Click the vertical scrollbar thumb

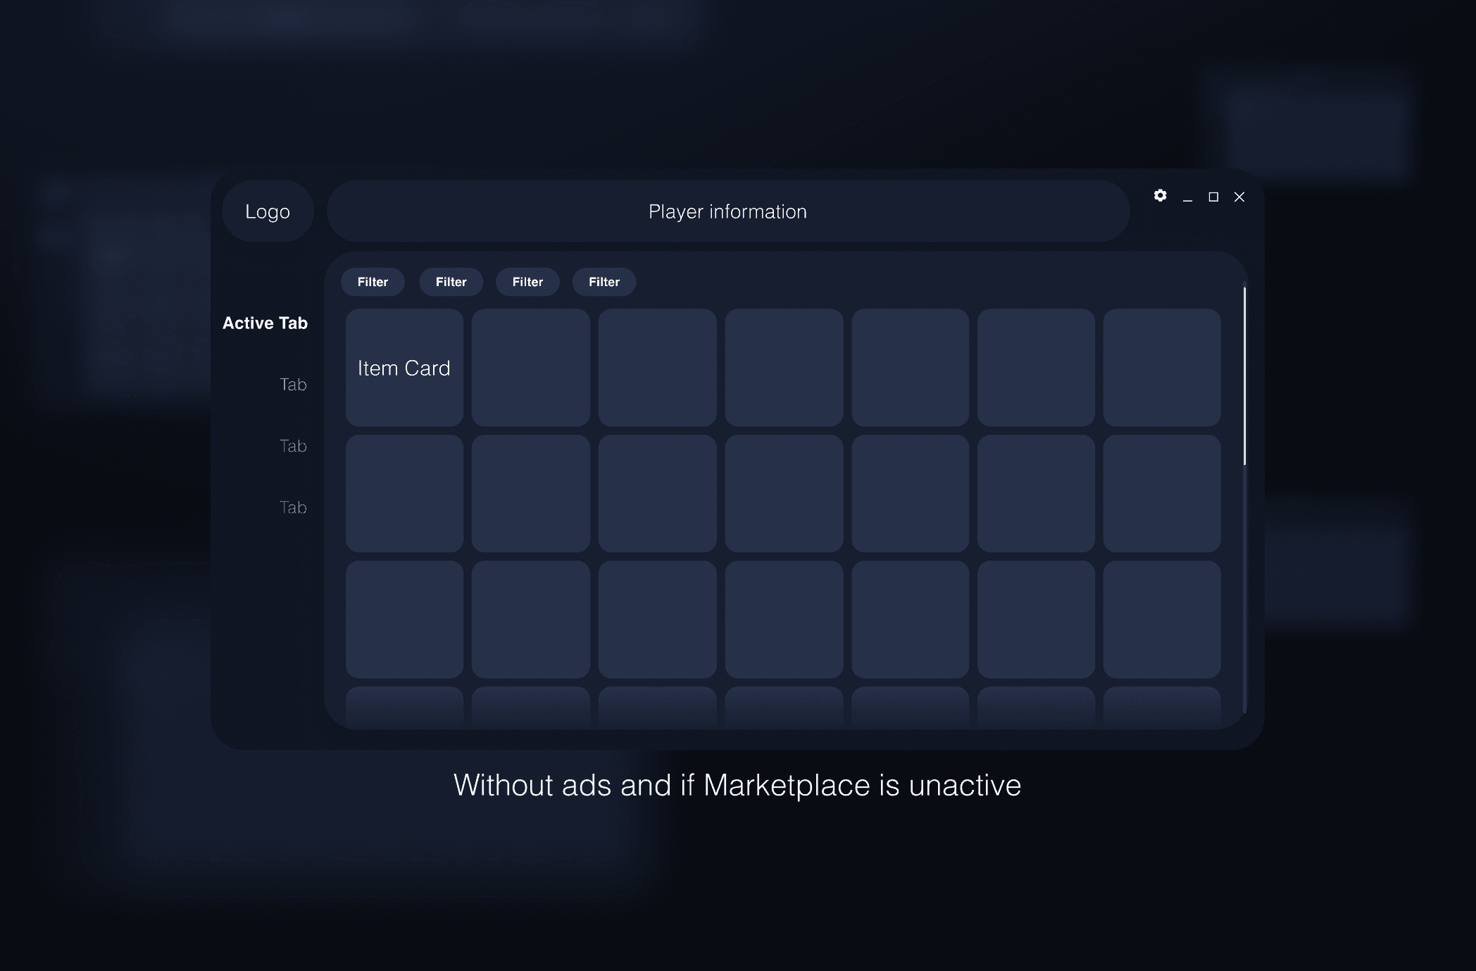click(1244, 376)
